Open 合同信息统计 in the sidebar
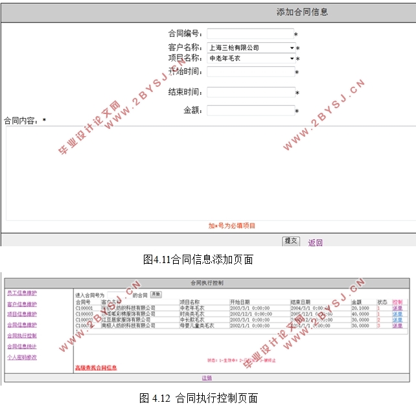Image resolution: width=416 pixels, height=405 pixels. click(x=22, y=347)
